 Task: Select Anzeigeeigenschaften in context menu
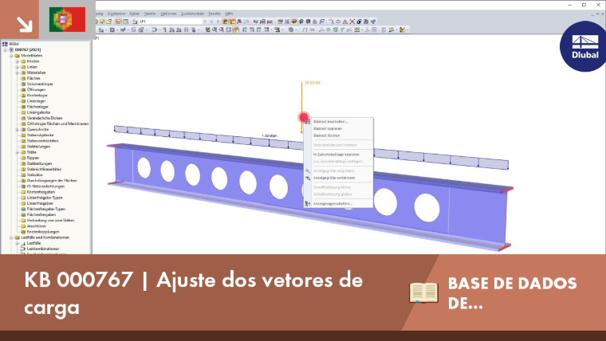point(333,203)
